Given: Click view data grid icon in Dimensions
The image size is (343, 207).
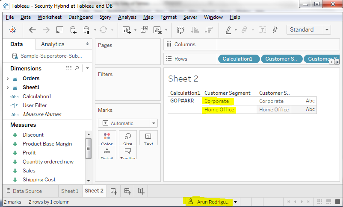Looking at the screenshot, I should [69, 68].
